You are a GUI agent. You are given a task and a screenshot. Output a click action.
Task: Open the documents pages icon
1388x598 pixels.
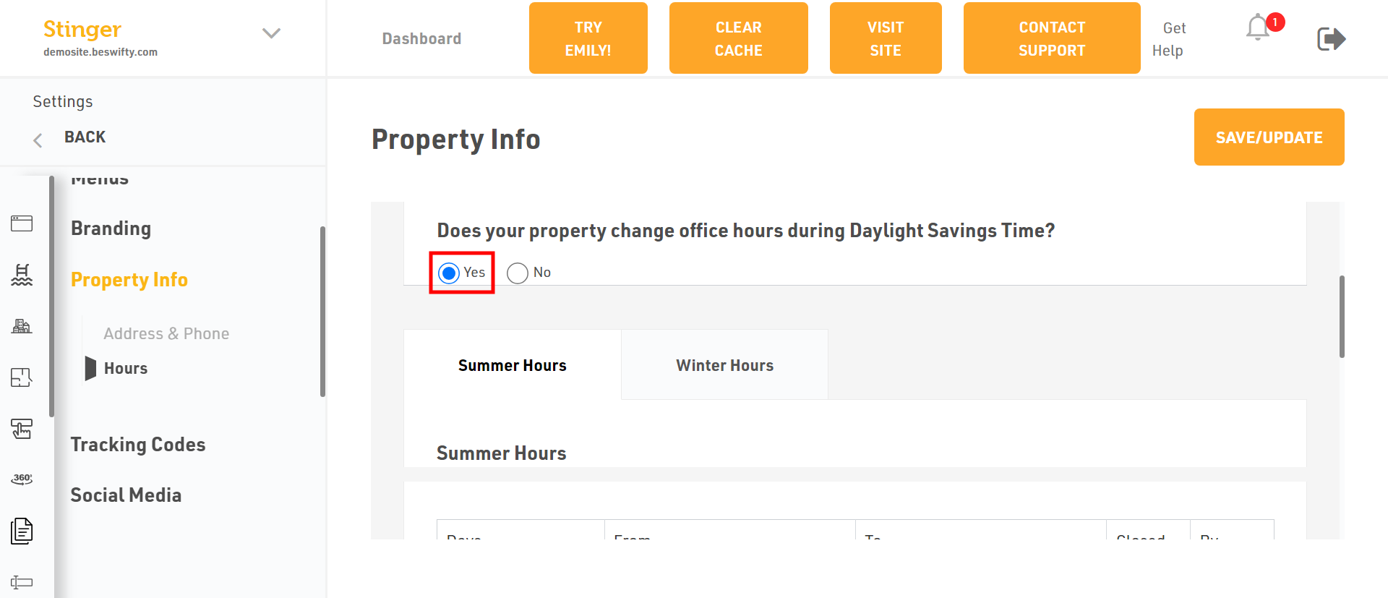coord(22,531)
